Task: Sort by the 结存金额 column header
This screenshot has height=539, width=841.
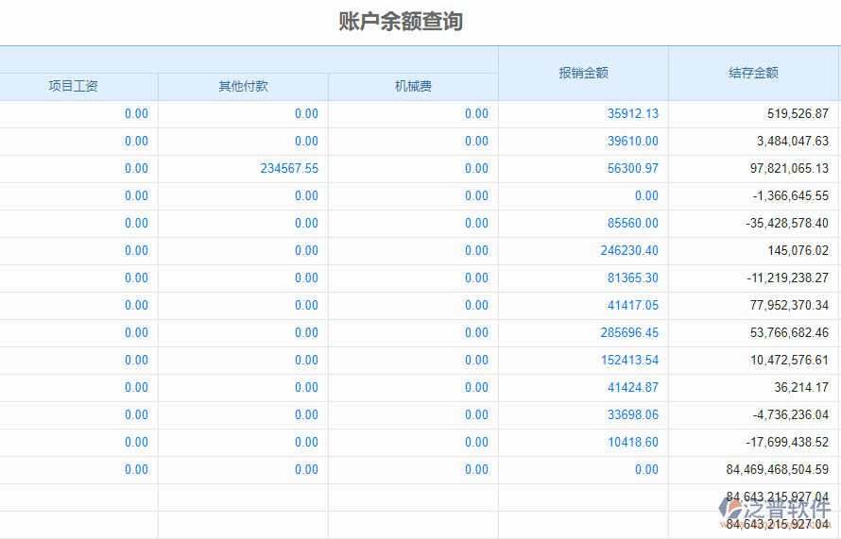Action: click(753, 73)
